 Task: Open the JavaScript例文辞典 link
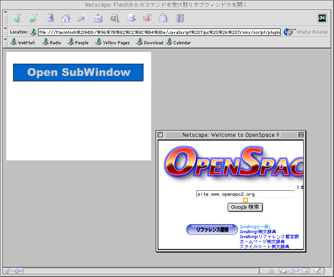point(258,231)
